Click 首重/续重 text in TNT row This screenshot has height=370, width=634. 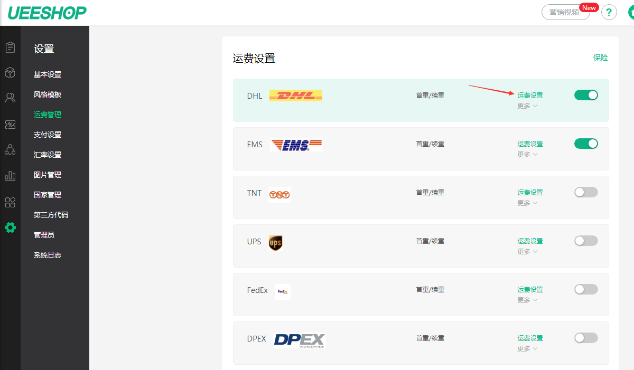[430, 193]
